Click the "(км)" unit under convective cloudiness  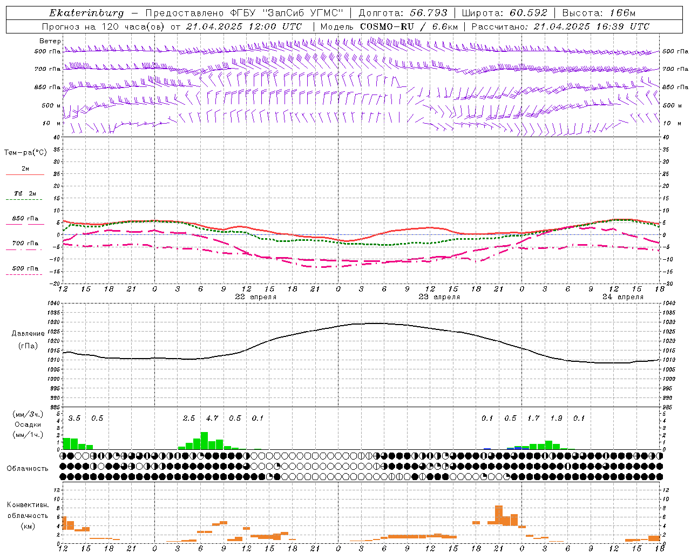(x=28, y=526)
